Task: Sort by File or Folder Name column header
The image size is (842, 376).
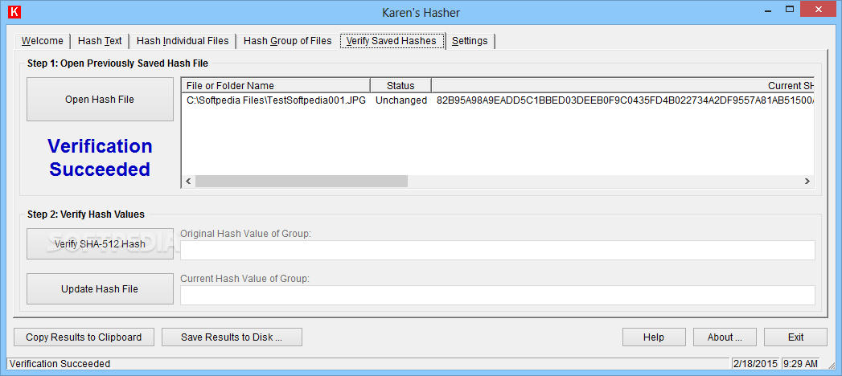Action: (276, 86)
